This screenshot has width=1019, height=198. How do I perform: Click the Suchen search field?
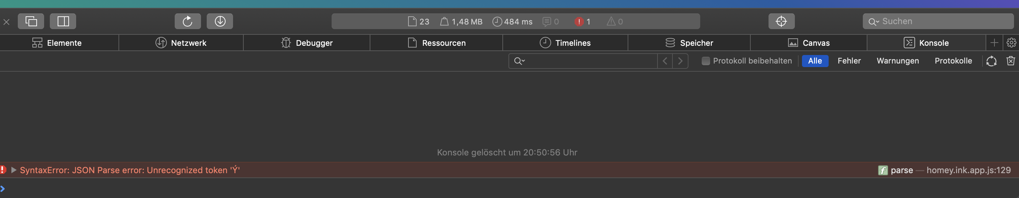point(941,21)
